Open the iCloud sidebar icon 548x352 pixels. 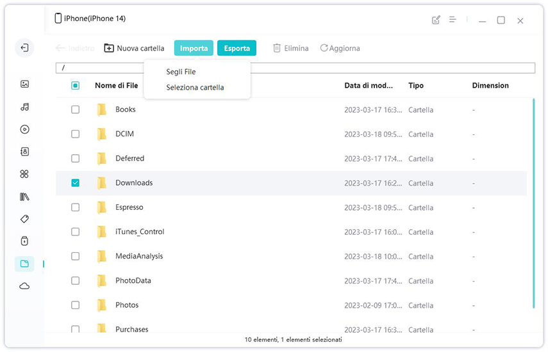[24, 286]
